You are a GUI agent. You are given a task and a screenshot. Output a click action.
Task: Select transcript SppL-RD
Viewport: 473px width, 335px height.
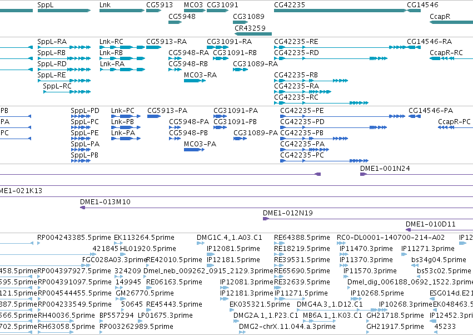[64, 70]
